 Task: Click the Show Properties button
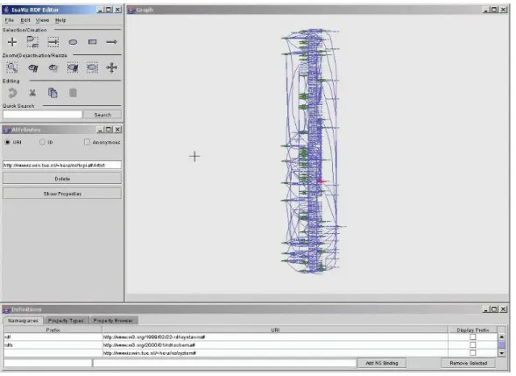click(62, 194)
